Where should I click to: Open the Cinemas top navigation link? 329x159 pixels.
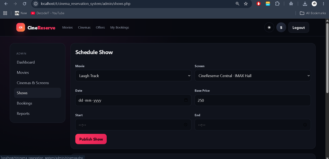click(x=84, y=28)
